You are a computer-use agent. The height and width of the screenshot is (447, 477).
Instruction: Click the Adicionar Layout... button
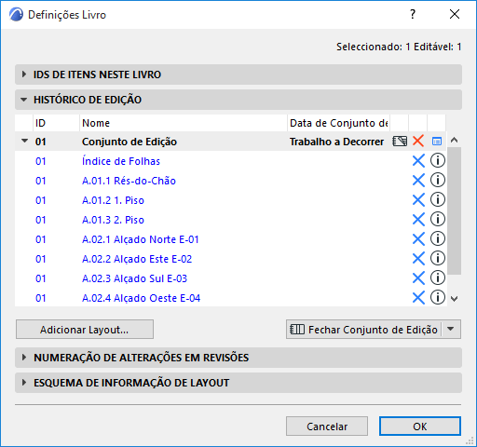(x=85, y=330)
